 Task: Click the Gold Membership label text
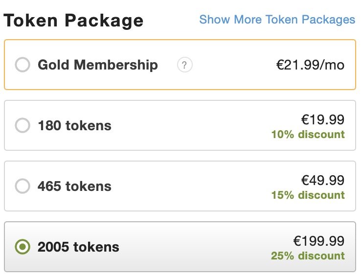pos(98,65)
